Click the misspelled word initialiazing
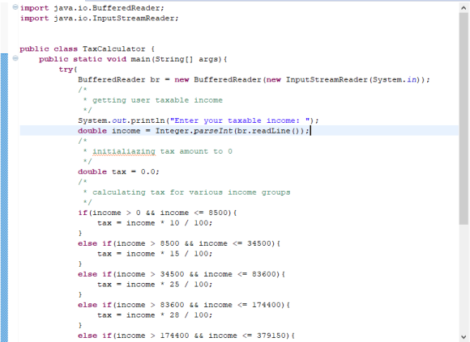Viewport: 470px width, 342px height. (x=124, y=151)
